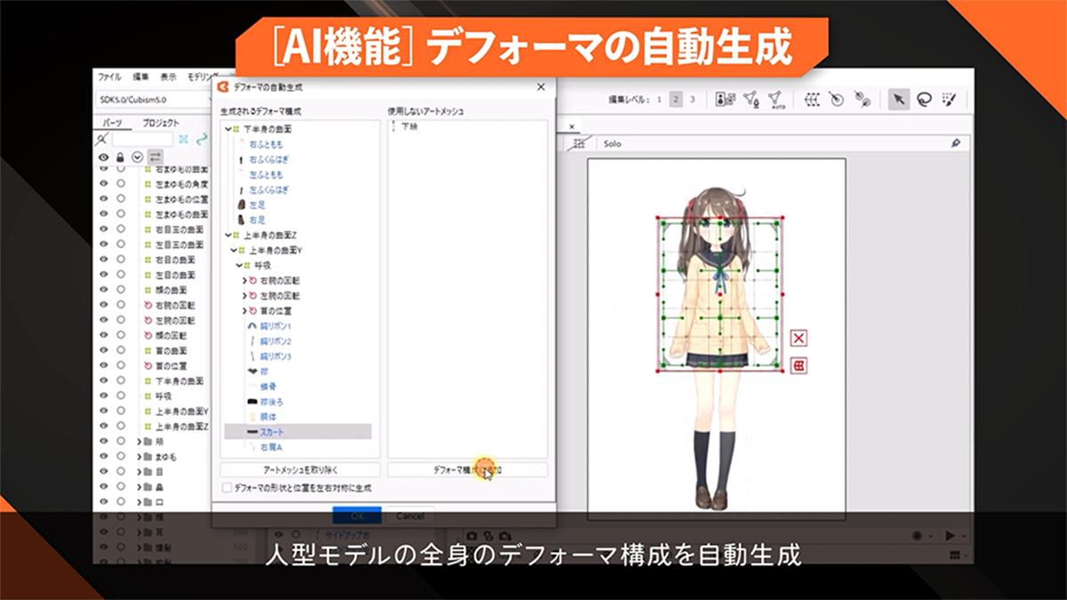
Task: Click the pin icon at the view bar's end
Action: [956, 143]
